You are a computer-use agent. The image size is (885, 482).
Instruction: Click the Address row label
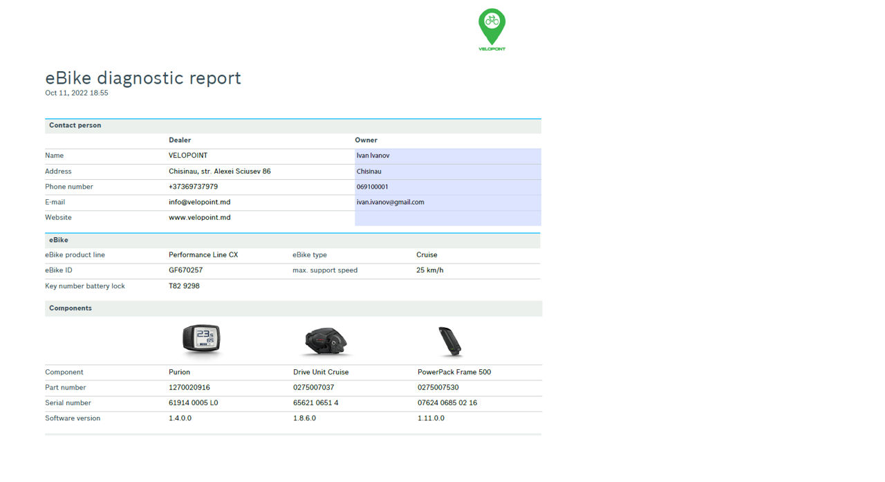(x=58, y=172)
